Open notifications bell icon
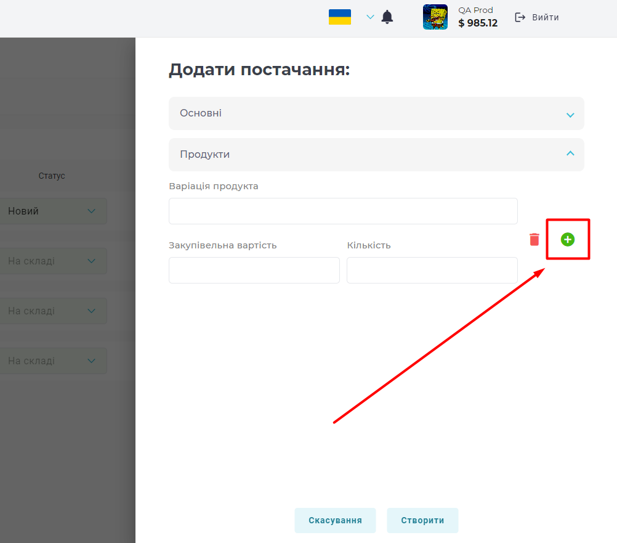This screenshot has width=617, height=543. click(x=387, y=17)
